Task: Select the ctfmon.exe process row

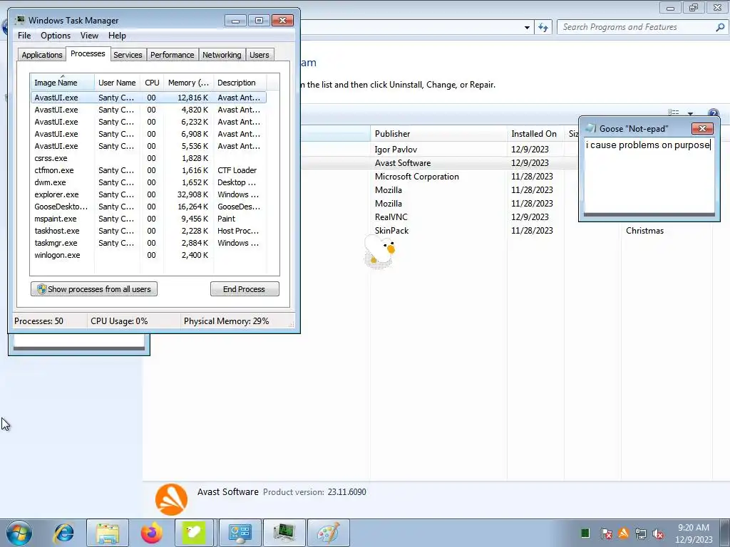Action: tap(148, 170)
